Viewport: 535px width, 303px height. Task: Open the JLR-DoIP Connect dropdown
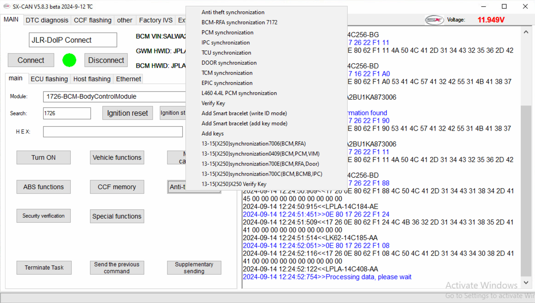pos(73,40)
